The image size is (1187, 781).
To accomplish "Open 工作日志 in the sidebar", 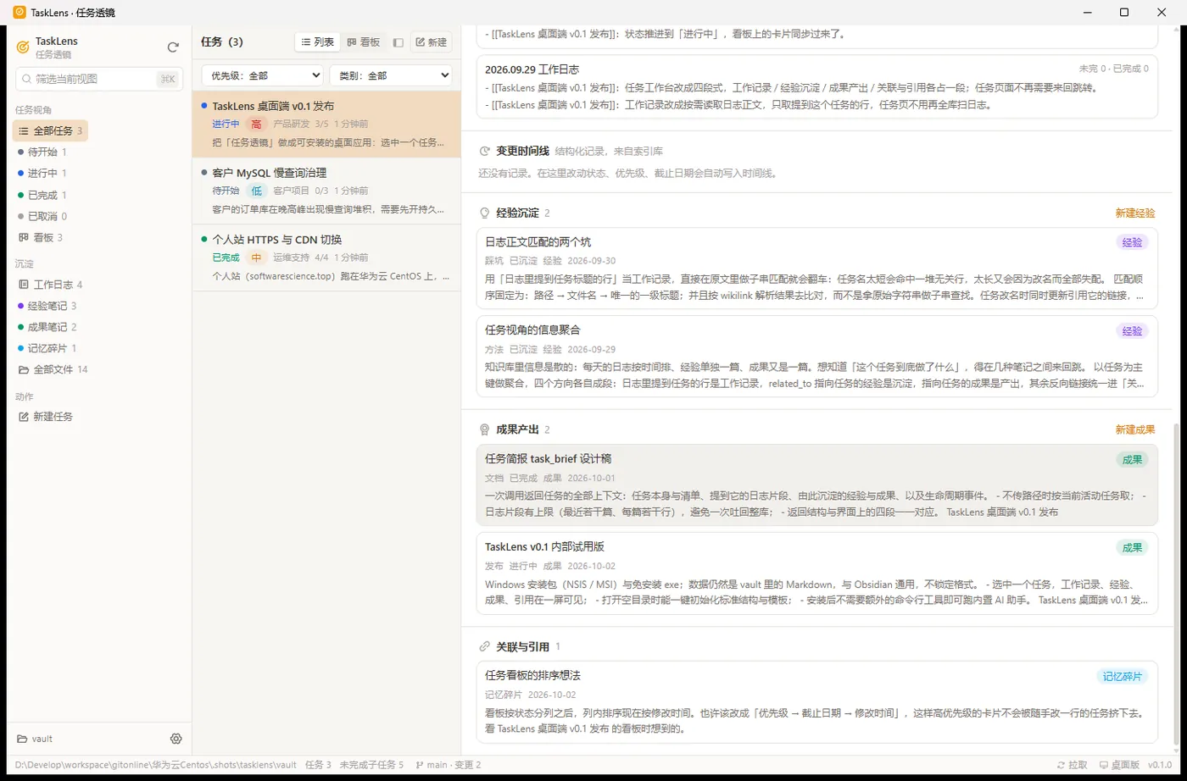I will 51,285.
